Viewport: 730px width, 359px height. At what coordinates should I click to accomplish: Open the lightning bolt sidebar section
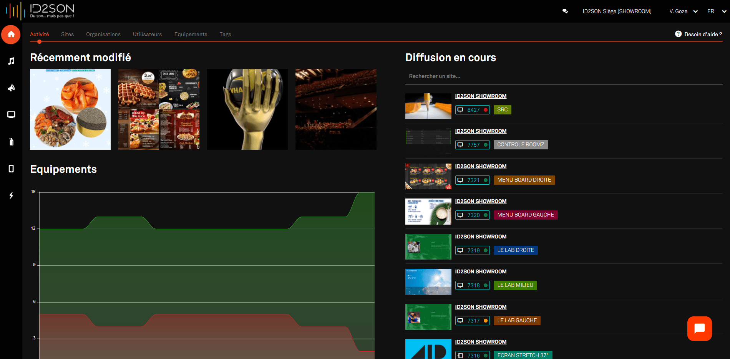[x=11, y=195]
